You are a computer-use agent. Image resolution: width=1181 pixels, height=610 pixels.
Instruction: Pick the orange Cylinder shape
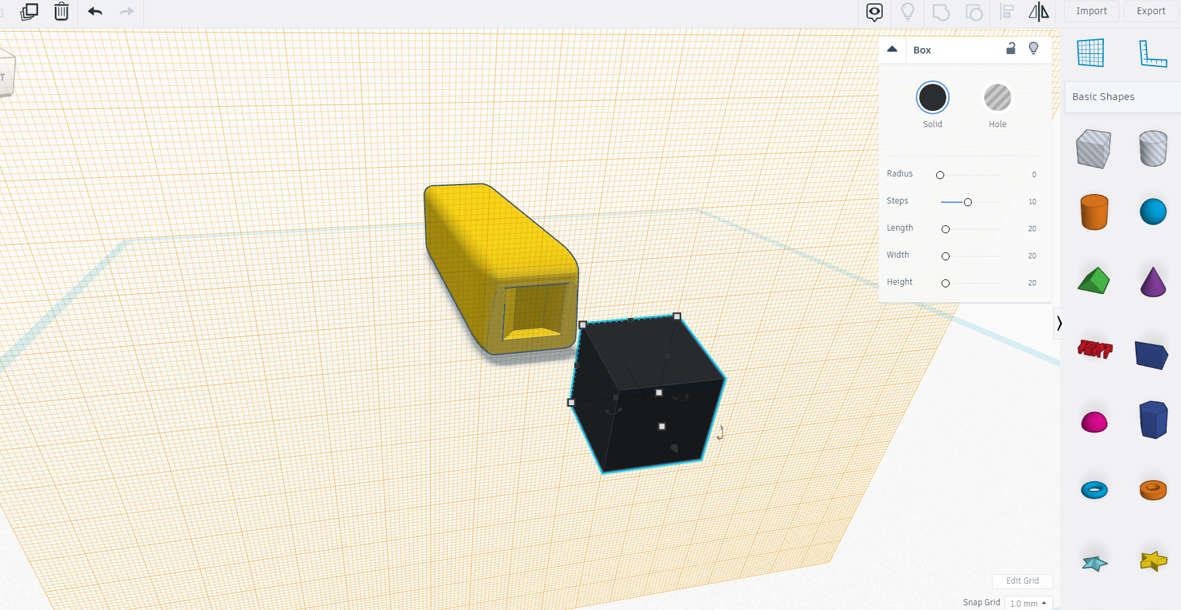click(x=1094, y=212)
